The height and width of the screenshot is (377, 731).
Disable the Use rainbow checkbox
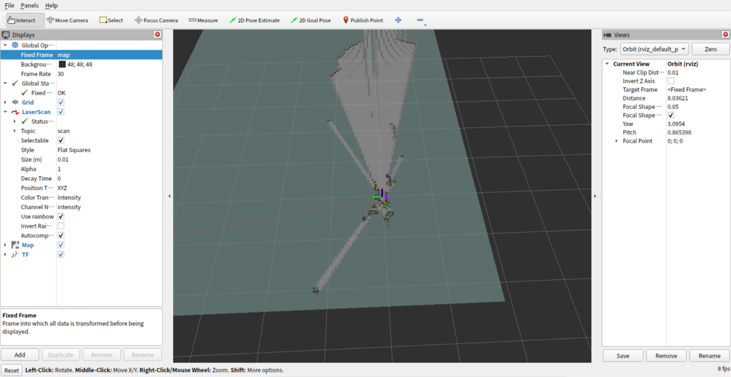tap(61, 216)
